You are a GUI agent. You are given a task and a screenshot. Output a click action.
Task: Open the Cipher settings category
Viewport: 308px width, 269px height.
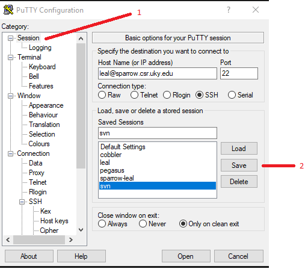[49, 230]
